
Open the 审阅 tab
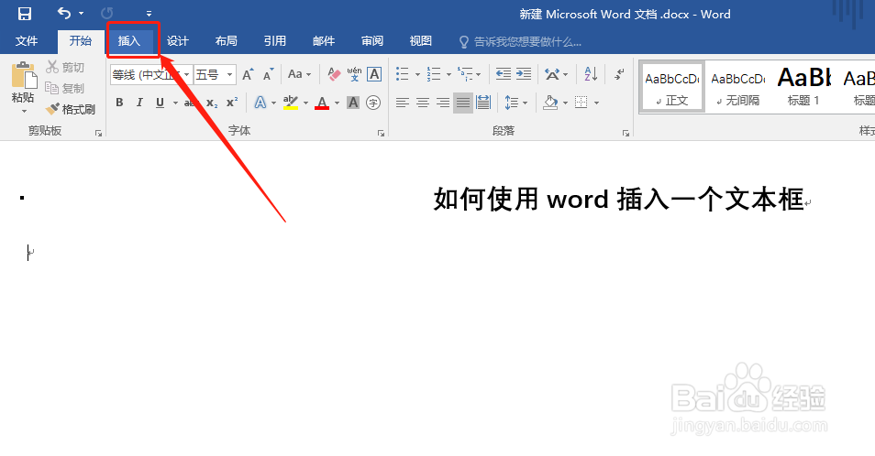[x=372, y=41]
